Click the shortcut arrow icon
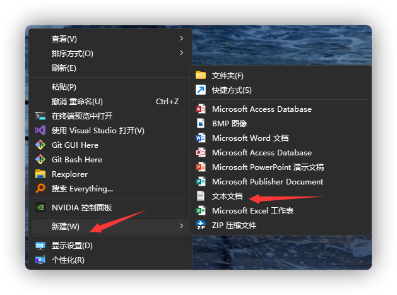 click(x=201, y=90)
